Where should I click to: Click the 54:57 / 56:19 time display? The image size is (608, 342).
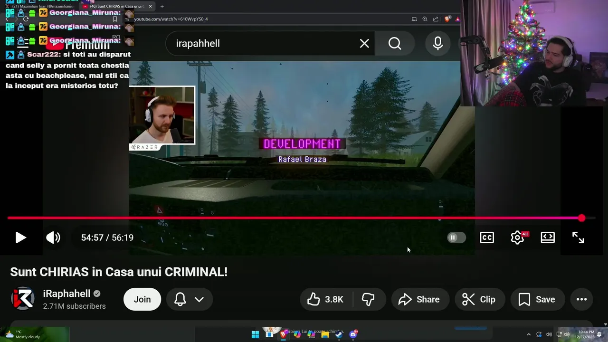107,237
